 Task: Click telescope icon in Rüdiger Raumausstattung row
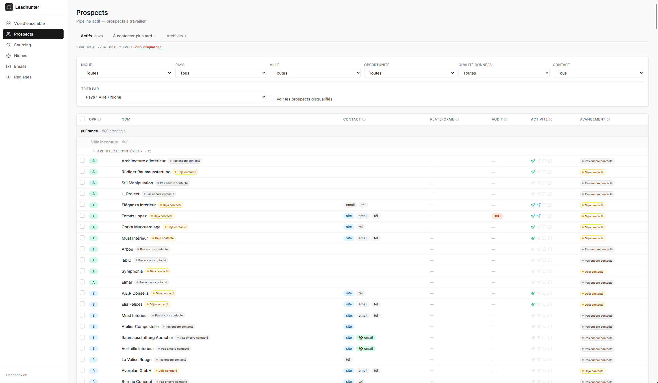[x=533, y=172]
